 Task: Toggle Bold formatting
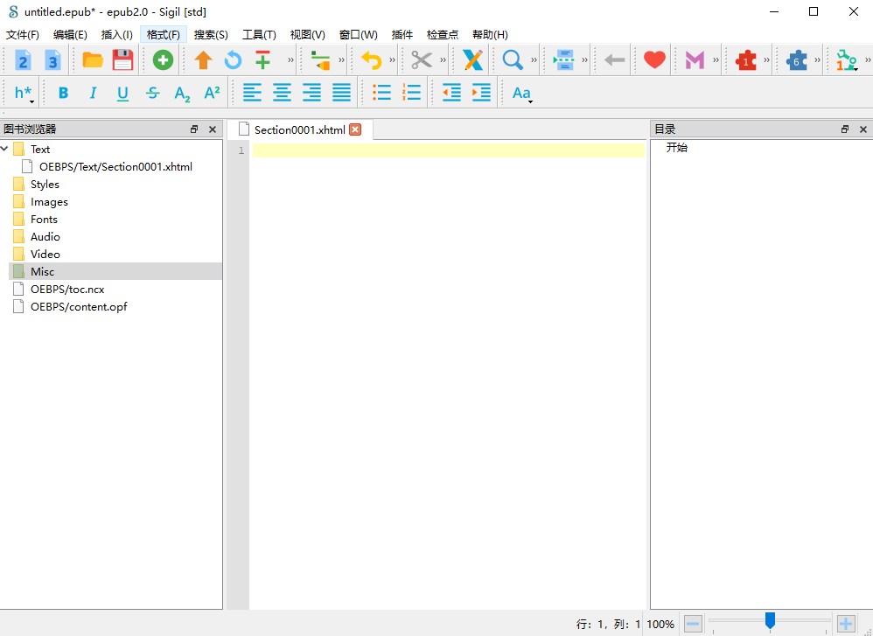(63, 93)
